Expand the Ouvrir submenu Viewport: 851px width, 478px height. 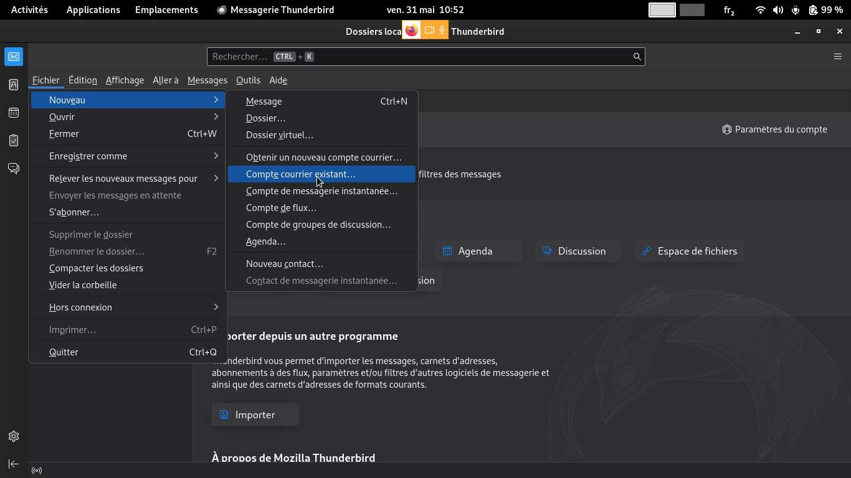(128, 117)
